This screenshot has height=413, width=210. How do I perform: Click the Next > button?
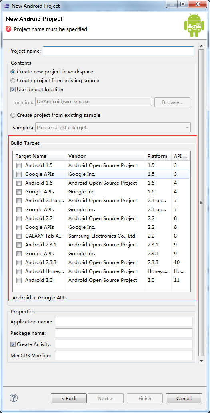point(105,398)
